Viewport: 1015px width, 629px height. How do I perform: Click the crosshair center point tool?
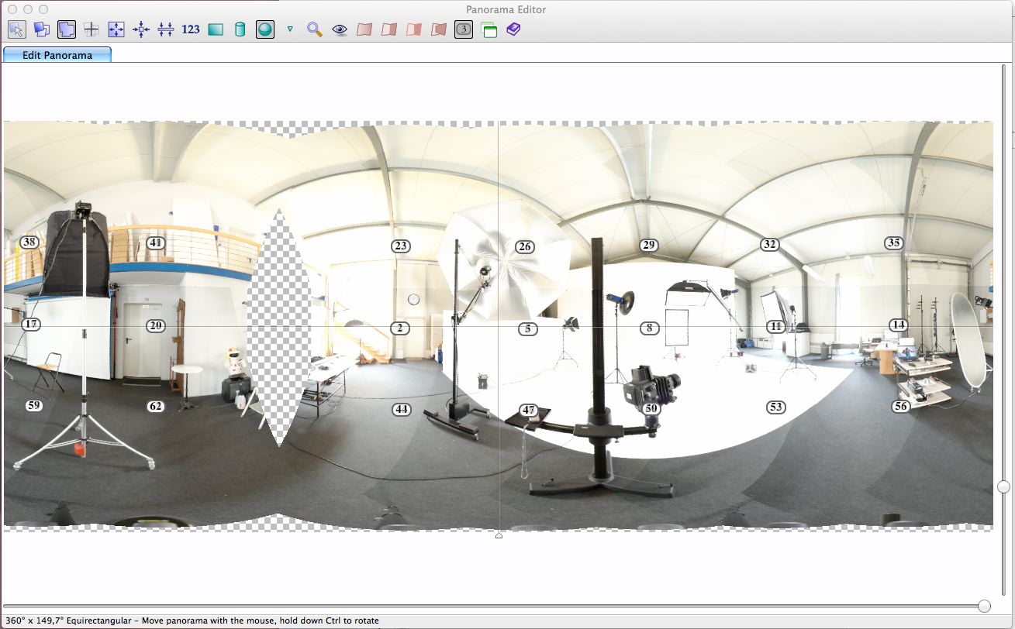[x=91, y=29]
